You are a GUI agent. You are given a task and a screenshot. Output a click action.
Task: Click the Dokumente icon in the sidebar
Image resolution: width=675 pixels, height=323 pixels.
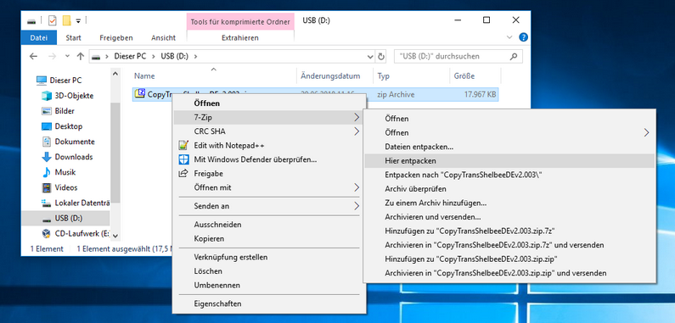(47, 142)
